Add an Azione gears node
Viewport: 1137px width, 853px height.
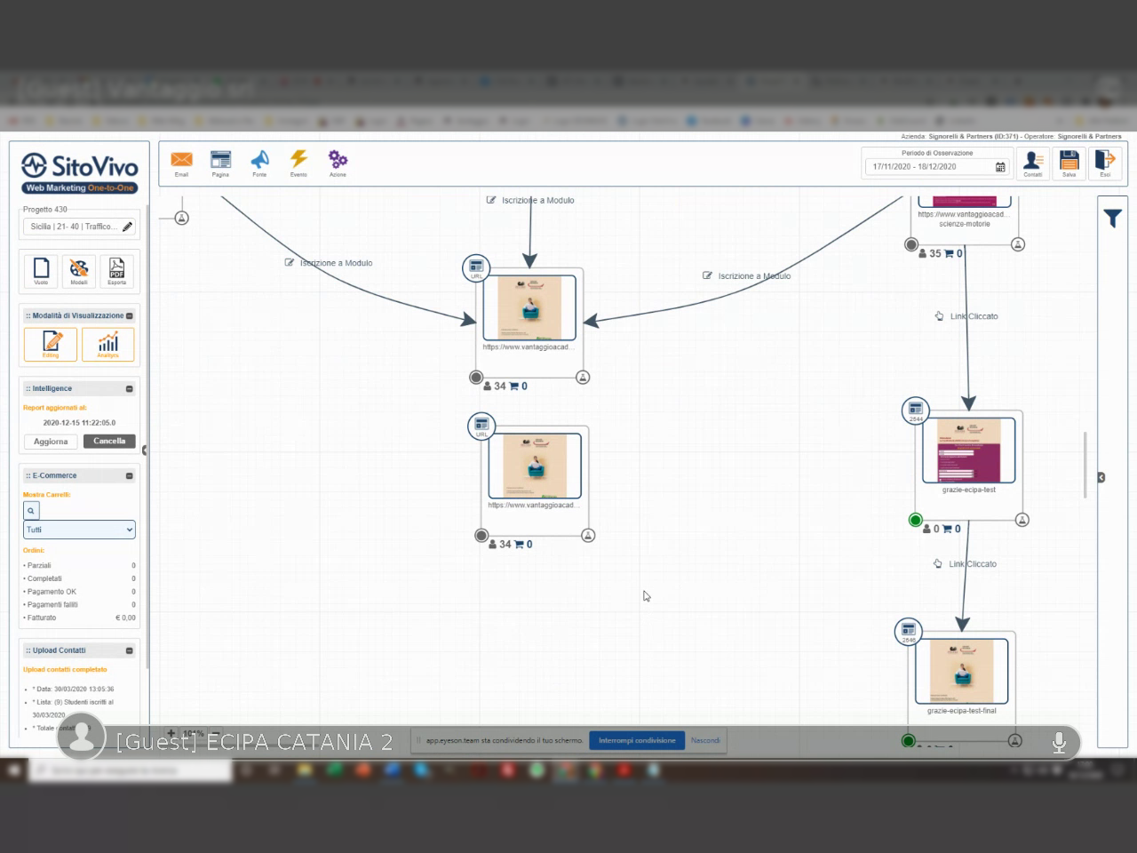click(x=338, y=162)
